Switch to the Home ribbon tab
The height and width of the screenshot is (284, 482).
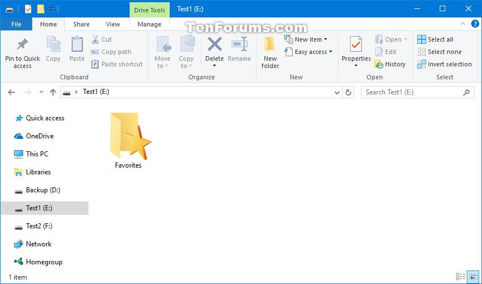pyautogui.click(x=48, y=24)
